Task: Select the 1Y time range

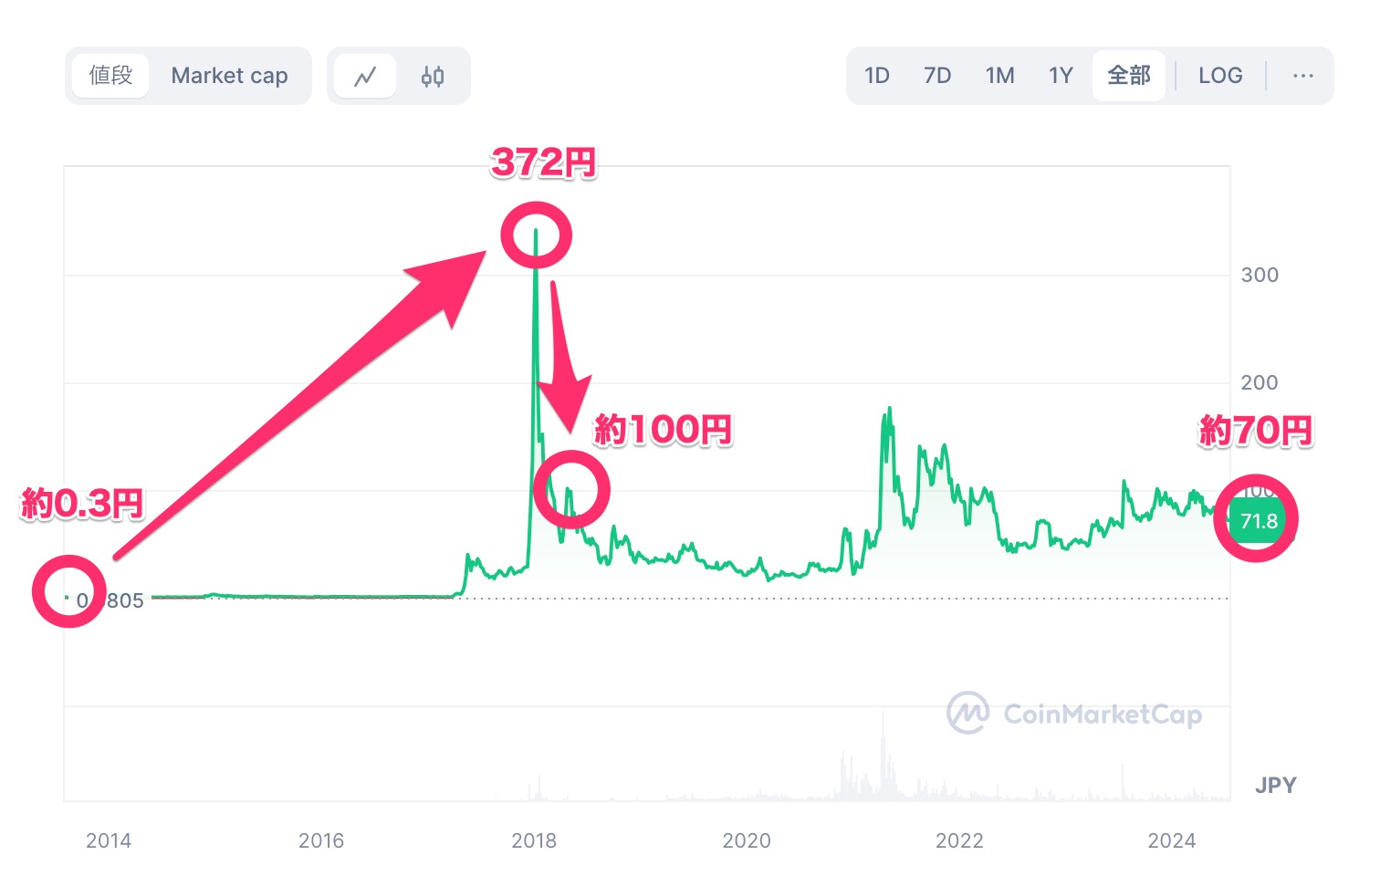Action: click(1061, 76)
